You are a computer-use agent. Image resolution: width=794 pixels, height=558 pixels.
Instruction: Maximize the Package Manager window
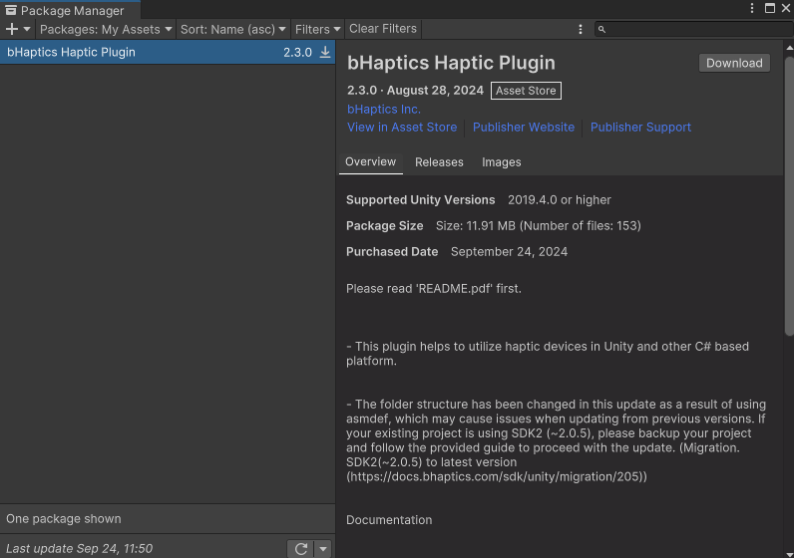(x=770, y=8)
